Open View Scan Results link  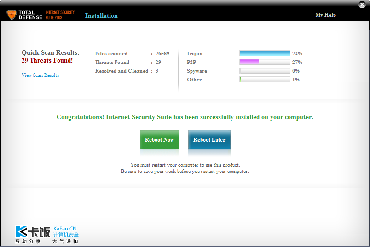click(40, 75)
